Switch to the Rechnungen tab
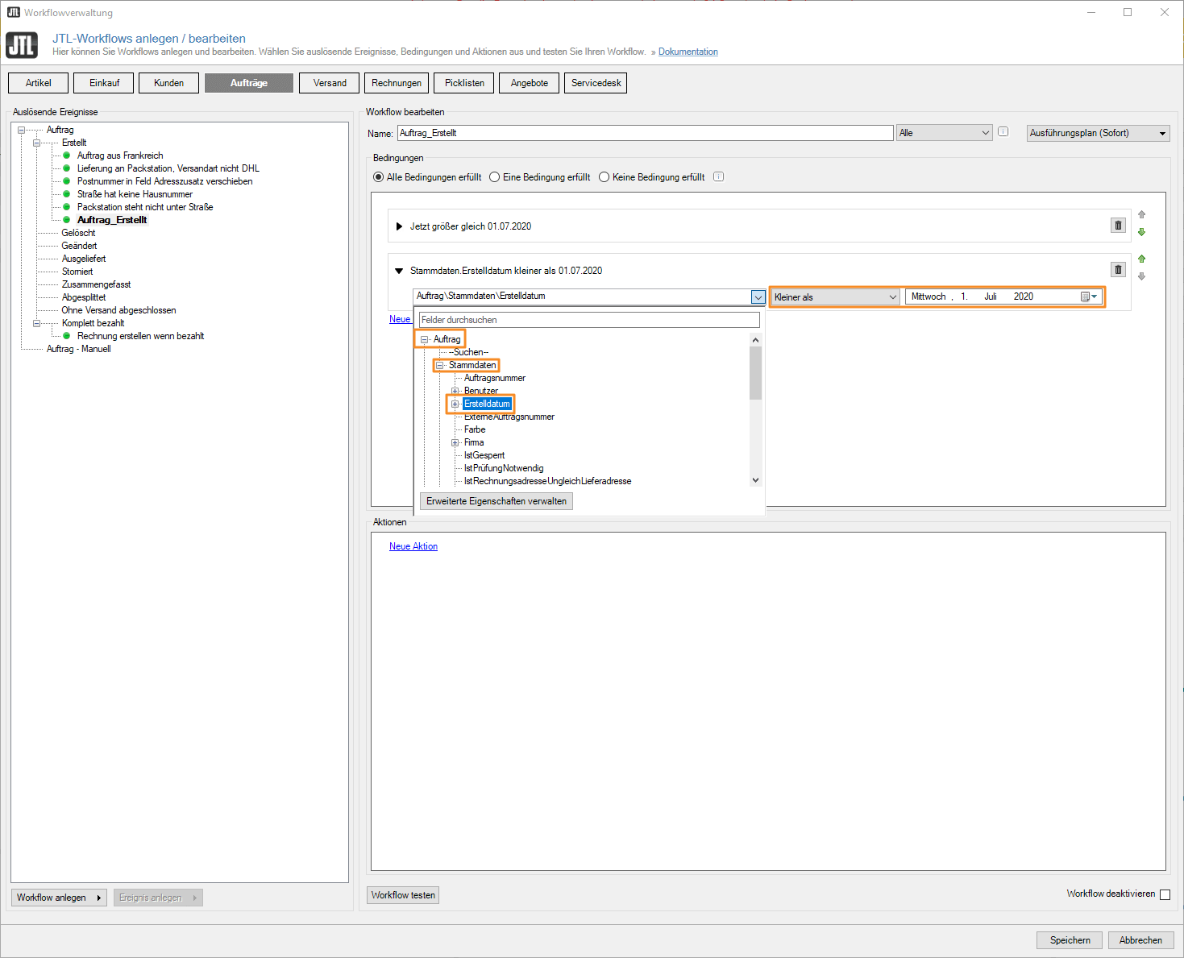The width and height of the screenshot is (1184, 958). pos(397,83)
